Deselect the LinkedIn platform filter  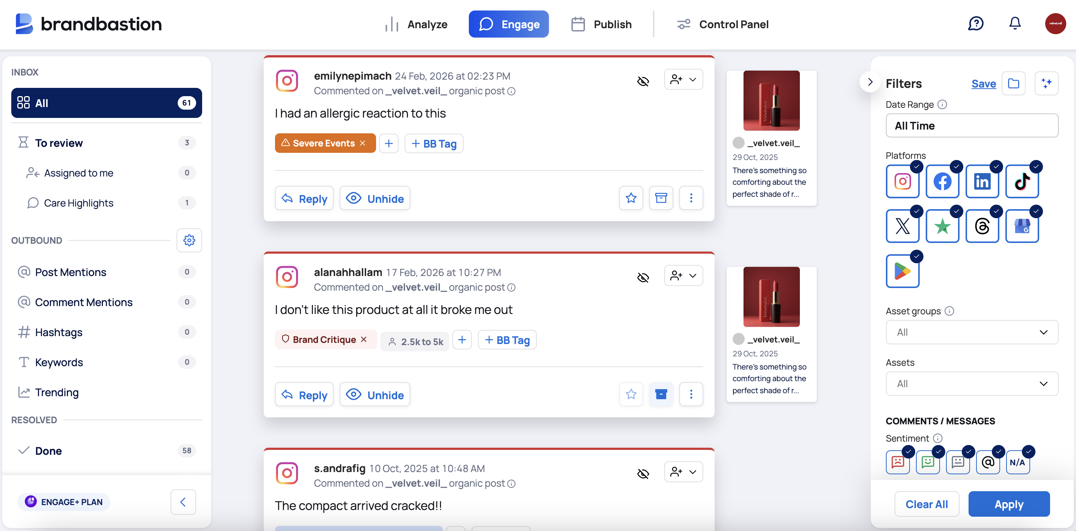point(982,182)
